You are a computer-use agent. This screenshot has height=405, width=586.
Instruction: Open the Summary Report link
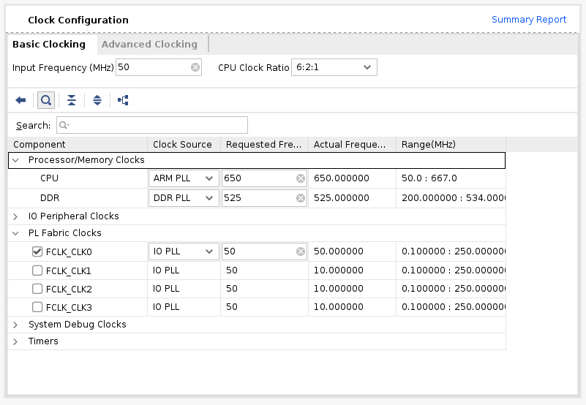529,20
